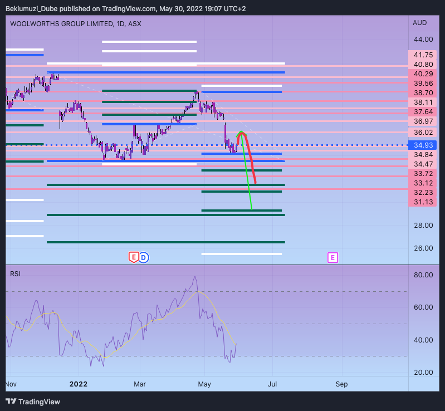The width and height of the screenshot is (445, 411).
Task: Click the RSI 20.00 axis value
Action: tap(423, 373)
